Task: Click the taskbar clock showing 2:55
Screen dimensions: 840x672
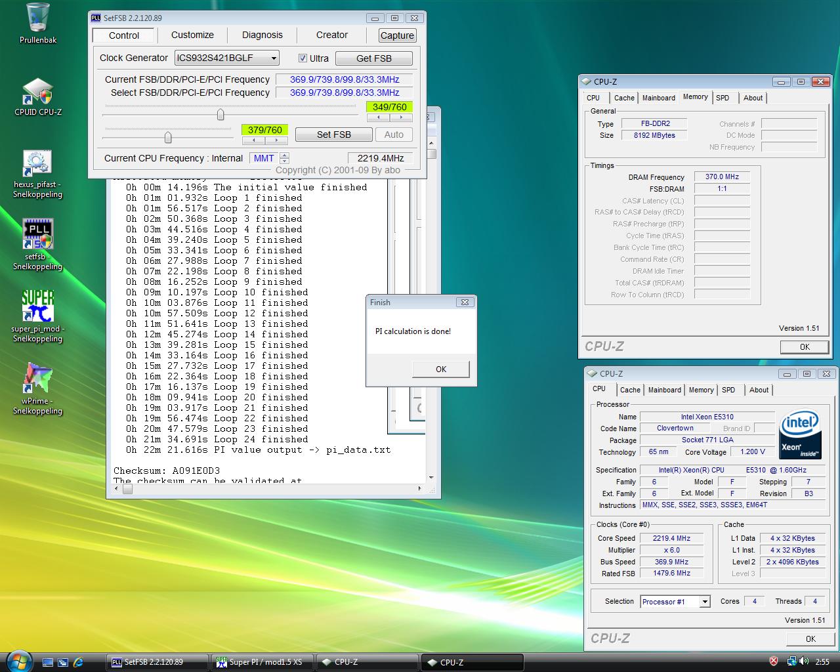Action: [822, 662]
